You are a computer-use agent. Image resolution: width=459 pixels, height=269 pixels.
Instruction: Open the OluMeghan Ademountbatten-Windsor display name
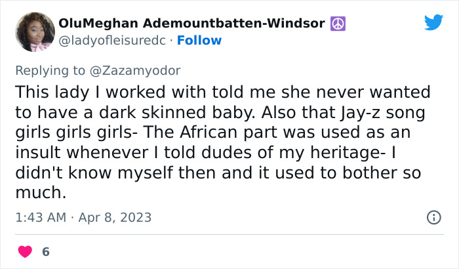point(191,24)
